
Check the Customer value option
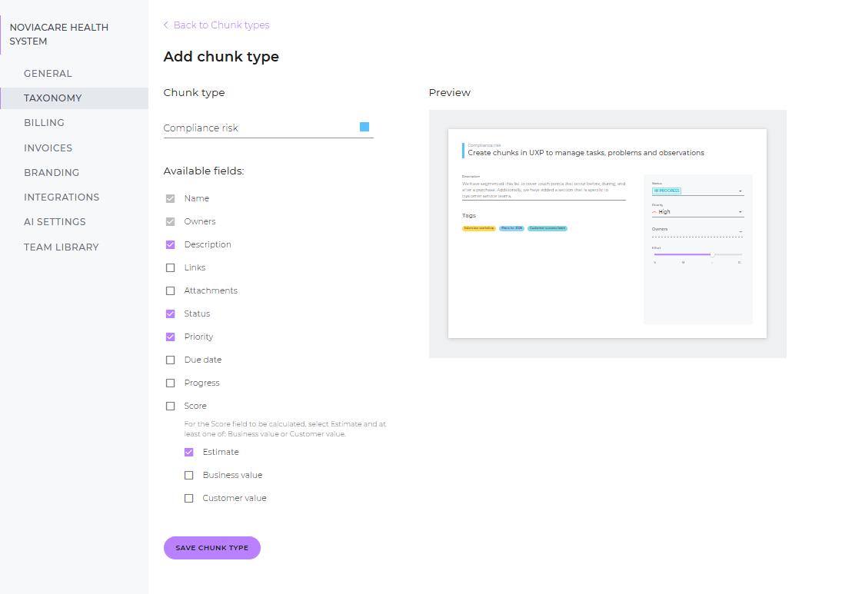(189, 499)
